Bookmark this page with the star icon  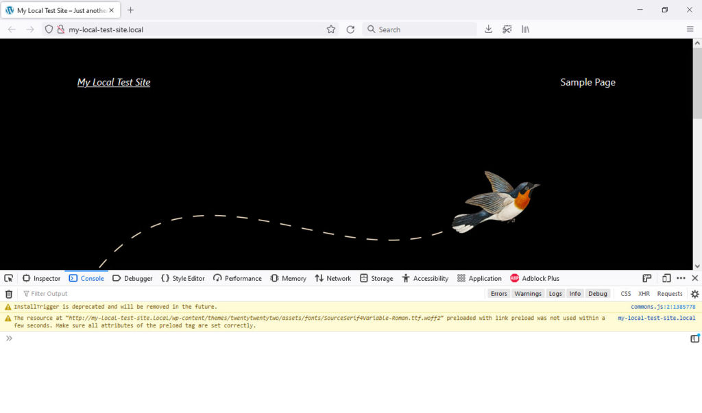click(331, 29)
